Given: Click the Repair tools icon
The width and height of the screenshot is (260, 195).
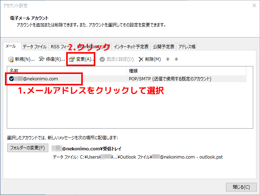Looking at the screenshot, I should point(42,59).
